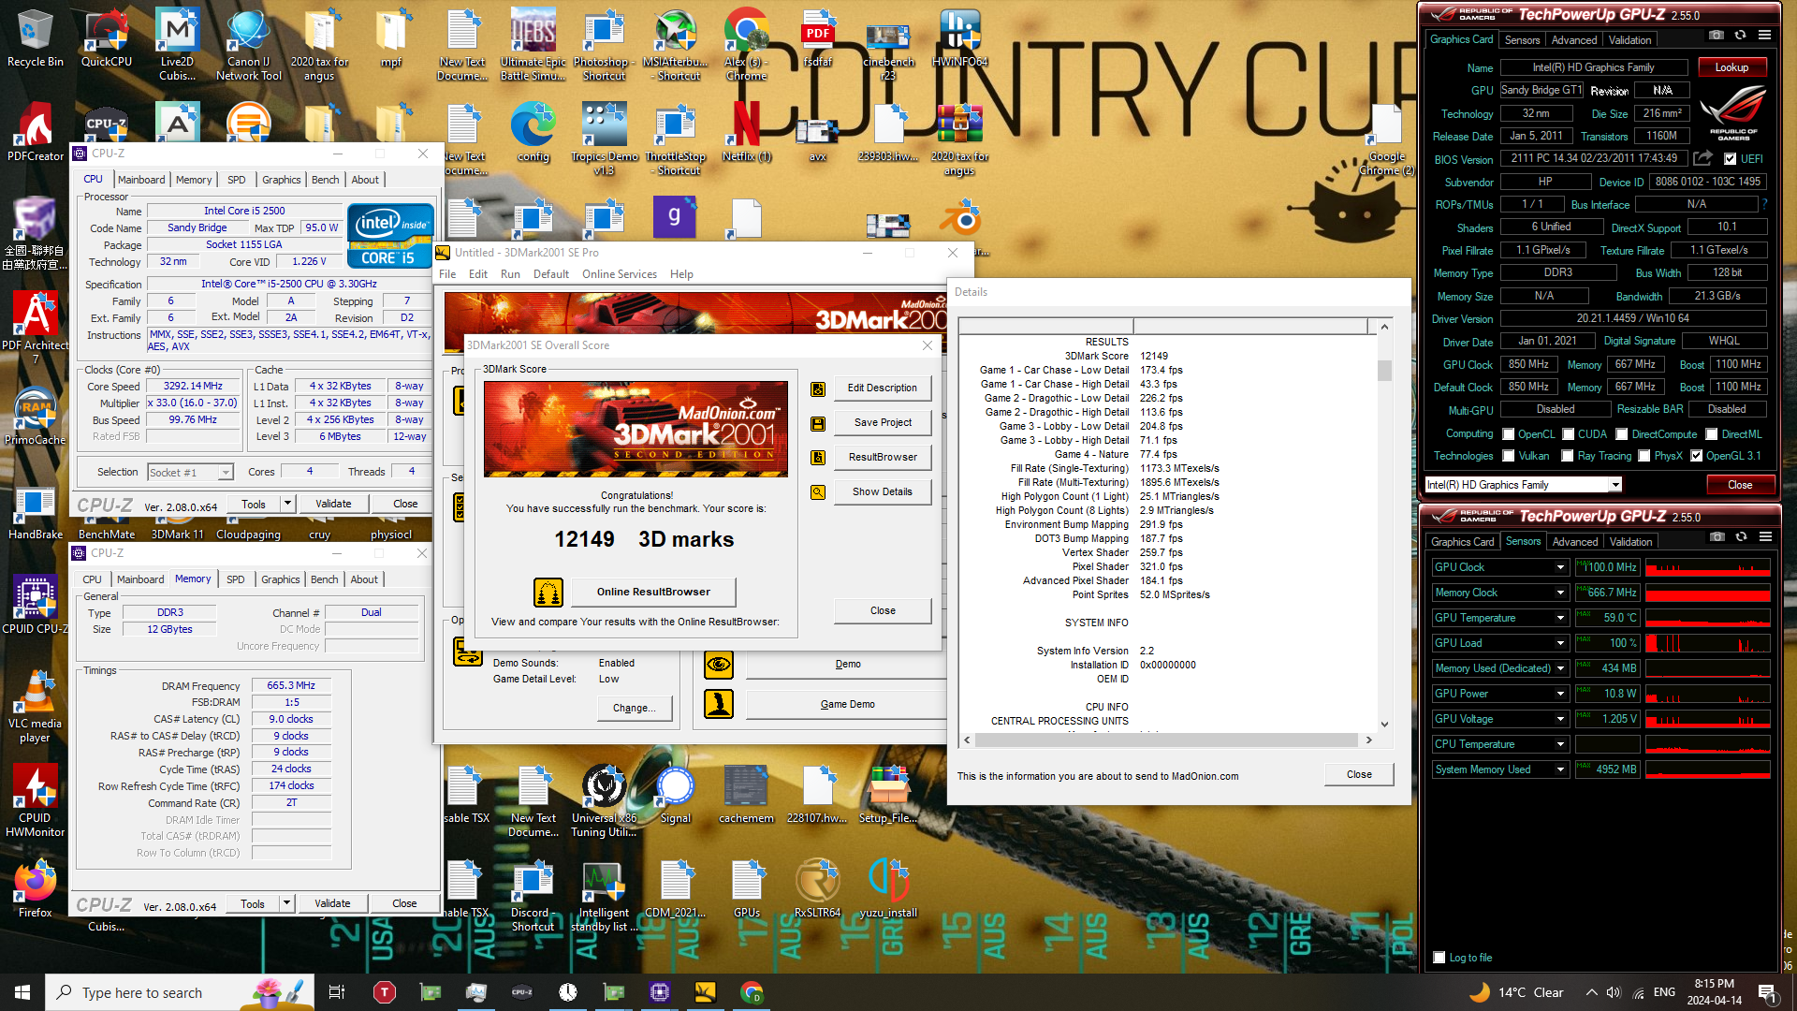
Task: Open Firefox desktop icon
Action: 36,889
